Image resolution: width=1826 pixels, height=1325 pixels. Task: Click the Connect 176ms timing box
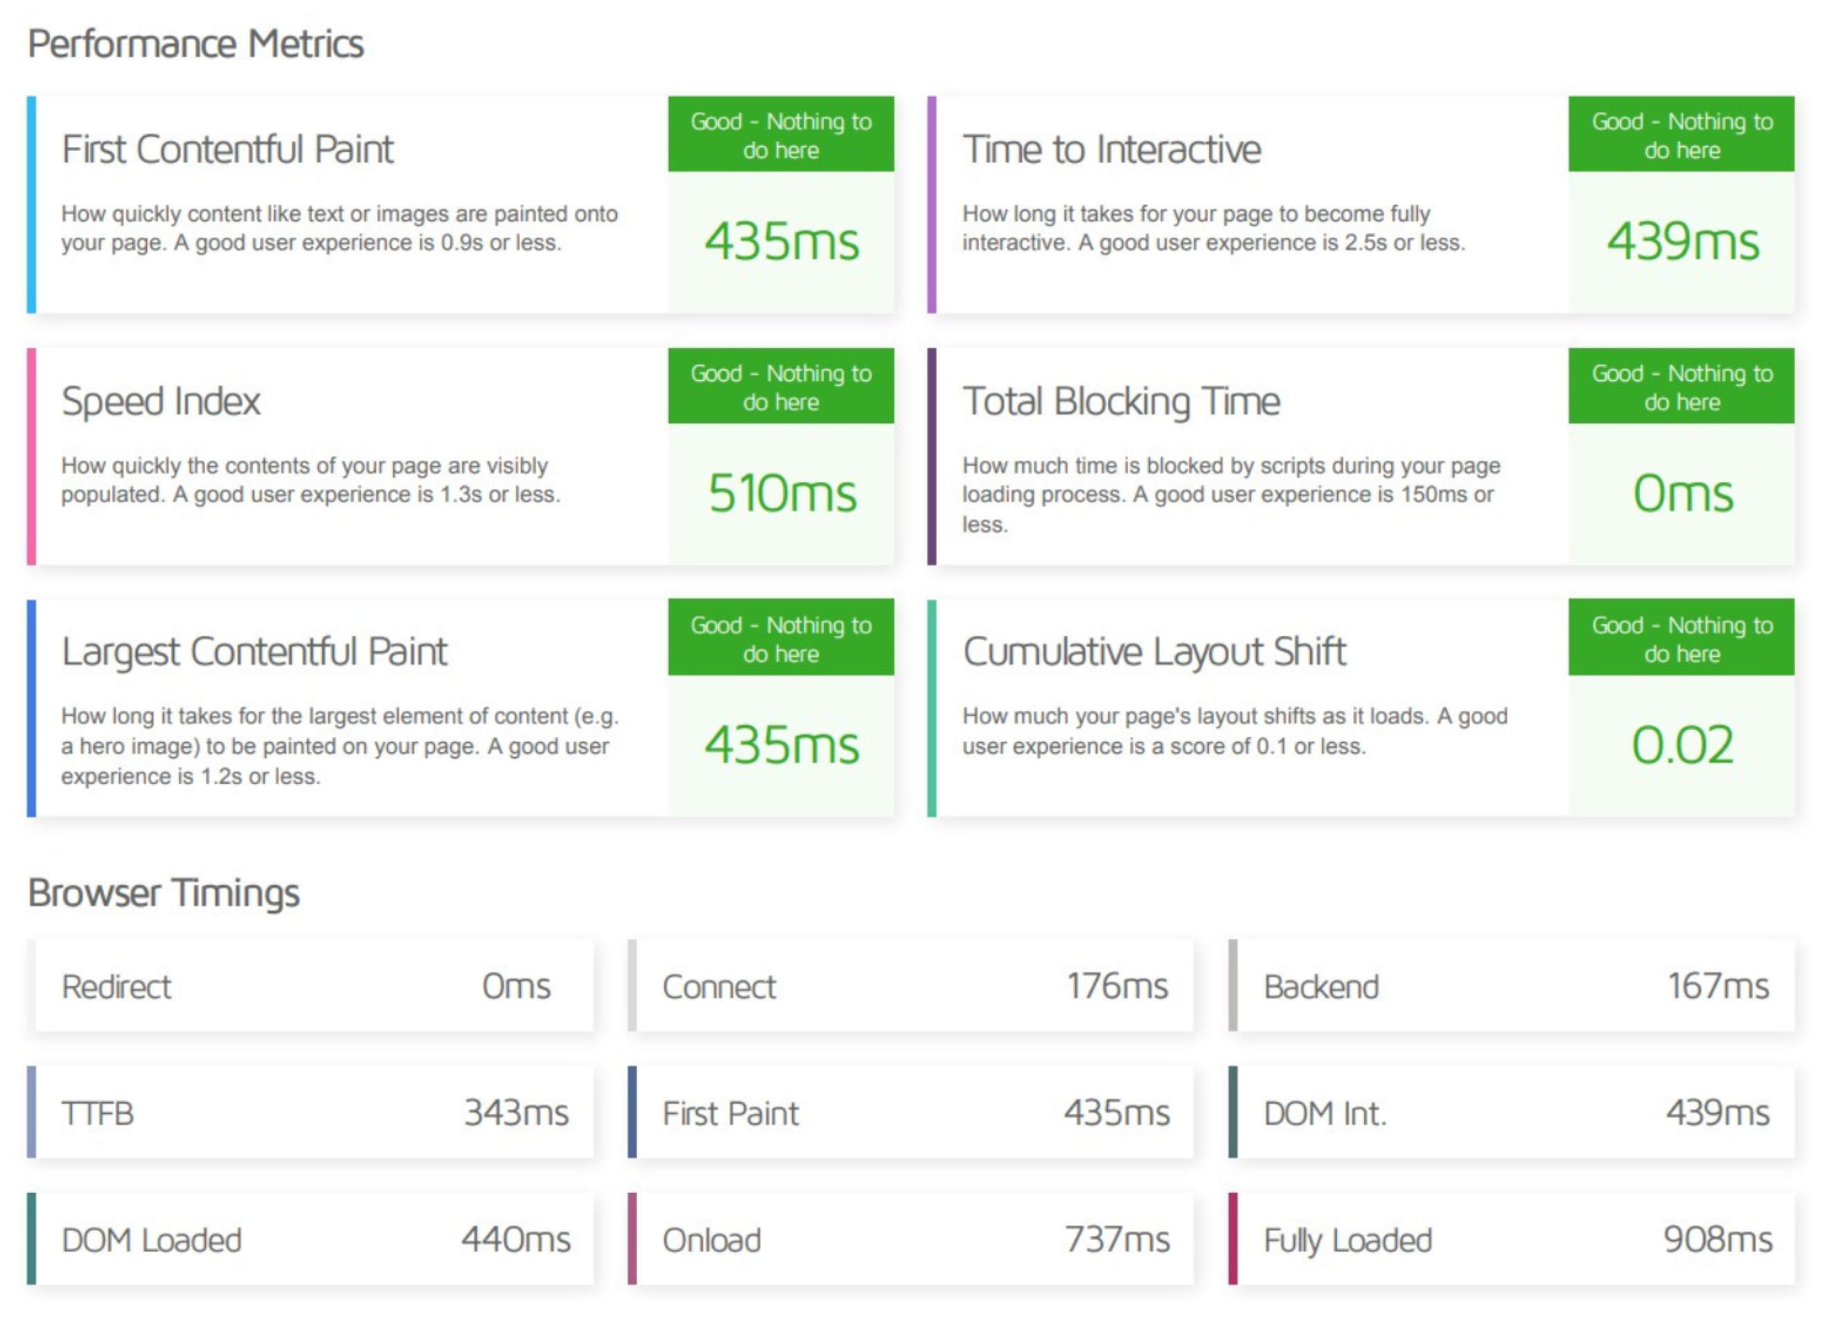click(x=913, y=986)
